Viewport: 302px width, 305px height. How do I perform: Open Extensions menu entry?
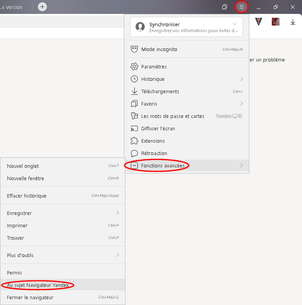187,141
